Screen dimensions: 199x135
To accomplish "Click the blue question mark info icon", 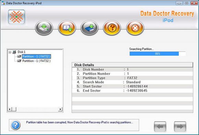I will click(15, 125).
